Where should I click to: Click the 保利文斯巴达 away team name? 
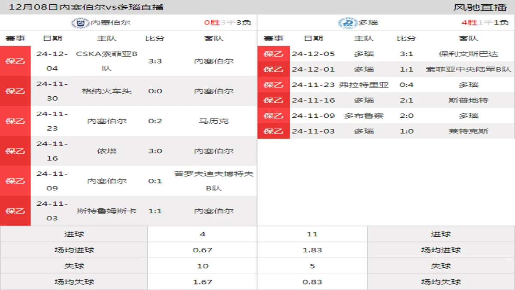pyautogui.click(x=468, y=54)
